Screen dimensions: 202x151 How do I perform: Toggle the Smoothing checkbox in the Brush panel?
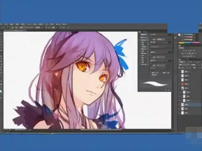point(140,62)
